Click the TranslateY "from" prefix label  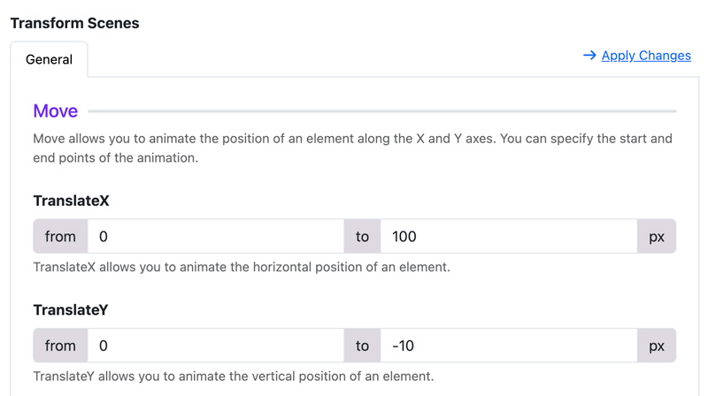[x=60, y=346]
